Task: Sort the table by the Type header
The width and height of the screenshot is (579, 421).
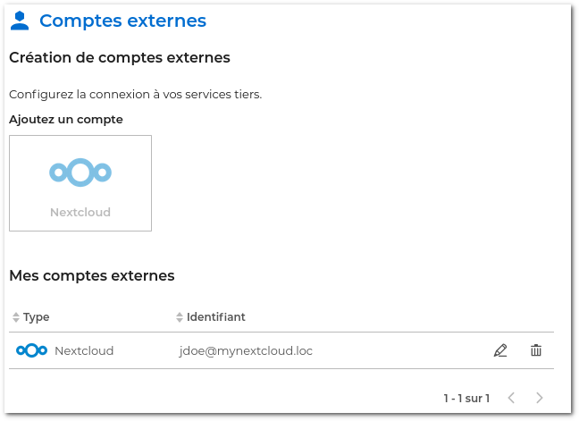Action: [x=37, y=317]
